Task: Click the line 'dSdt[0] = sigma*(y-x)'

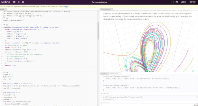Action: click(x=16, y=34)
